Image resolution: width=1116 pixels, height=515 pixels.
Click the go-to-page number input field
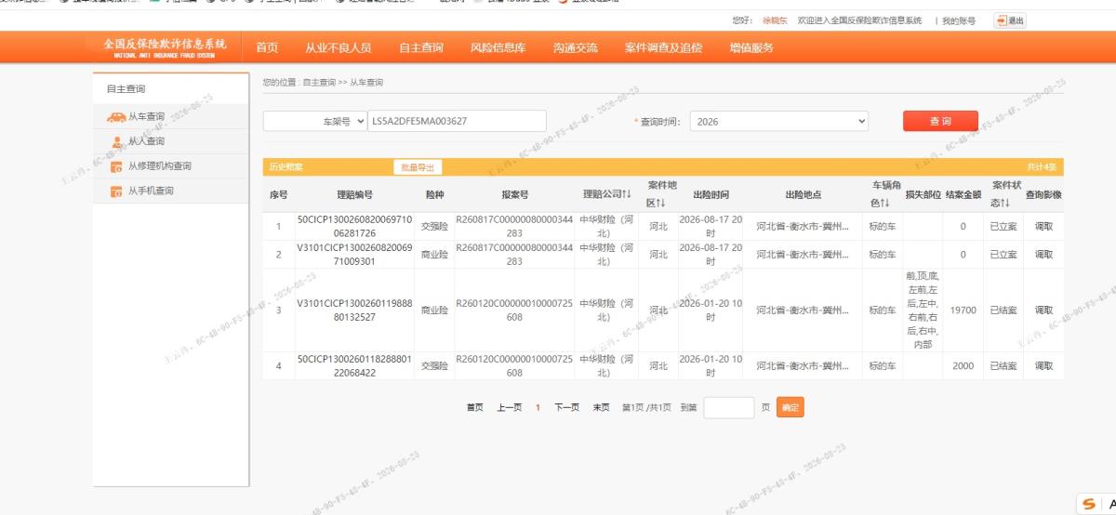729,407
